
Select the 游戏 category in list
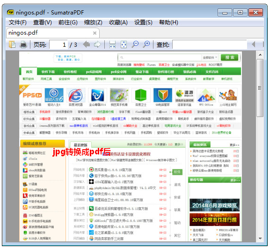tap(177, 185)
